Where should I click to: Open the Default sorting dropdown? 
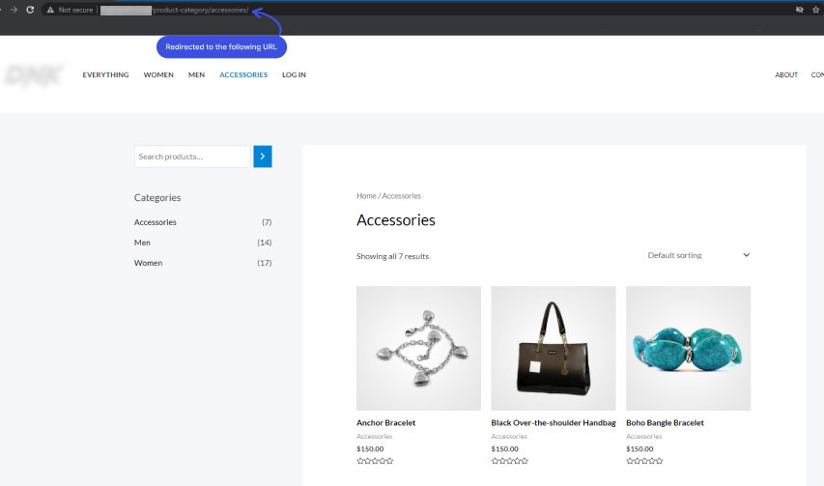click(x=698, y=255)
